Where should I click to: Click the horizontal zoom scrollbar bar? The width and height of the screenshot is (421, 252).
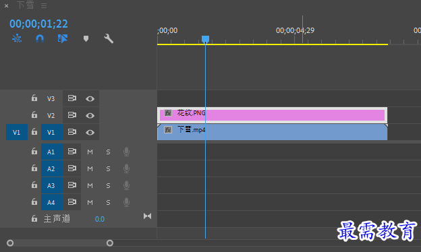[60, 243]
